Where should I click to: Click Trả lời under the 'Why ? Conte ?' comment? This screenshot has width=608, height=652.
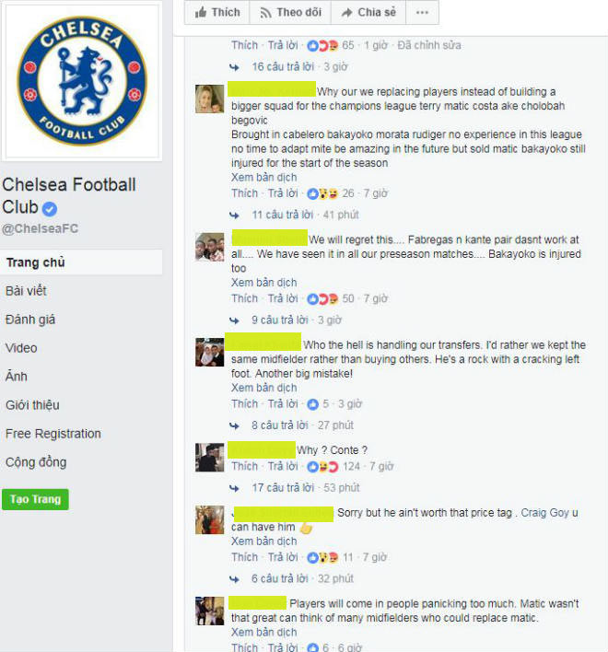[283, 467]
